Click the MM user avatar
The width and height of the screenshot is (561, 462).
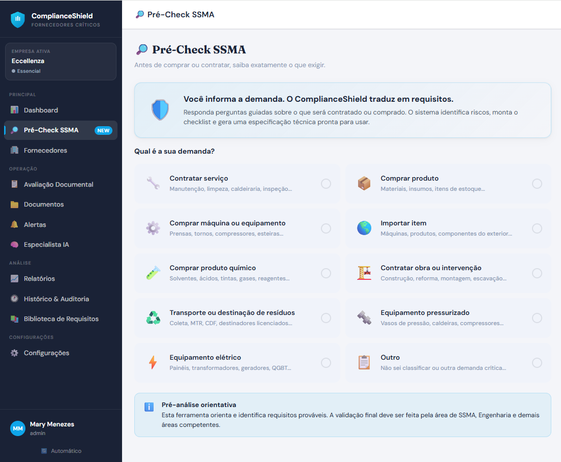coord(17,428)
